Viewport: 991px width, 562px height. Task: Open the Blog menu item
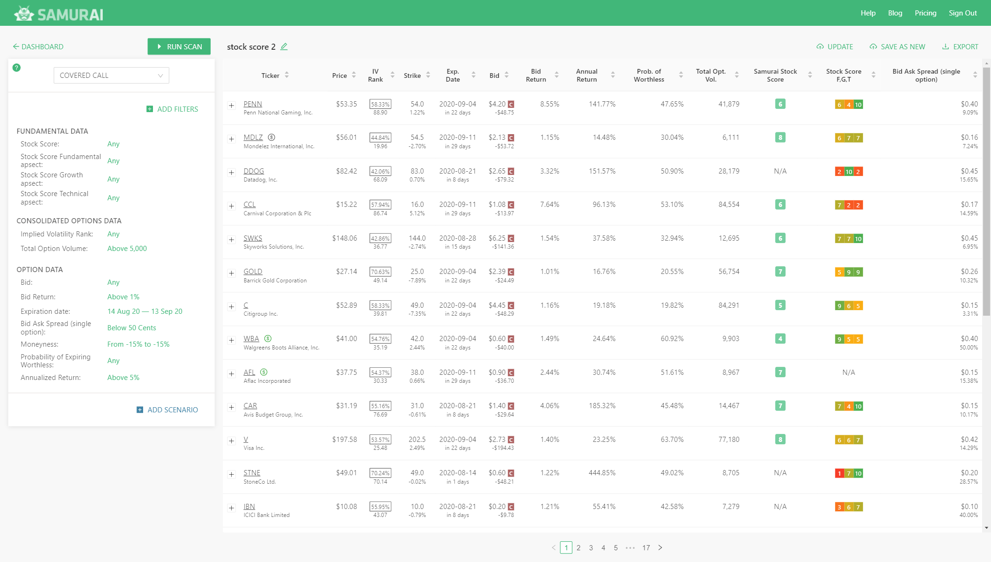point(895,13)
